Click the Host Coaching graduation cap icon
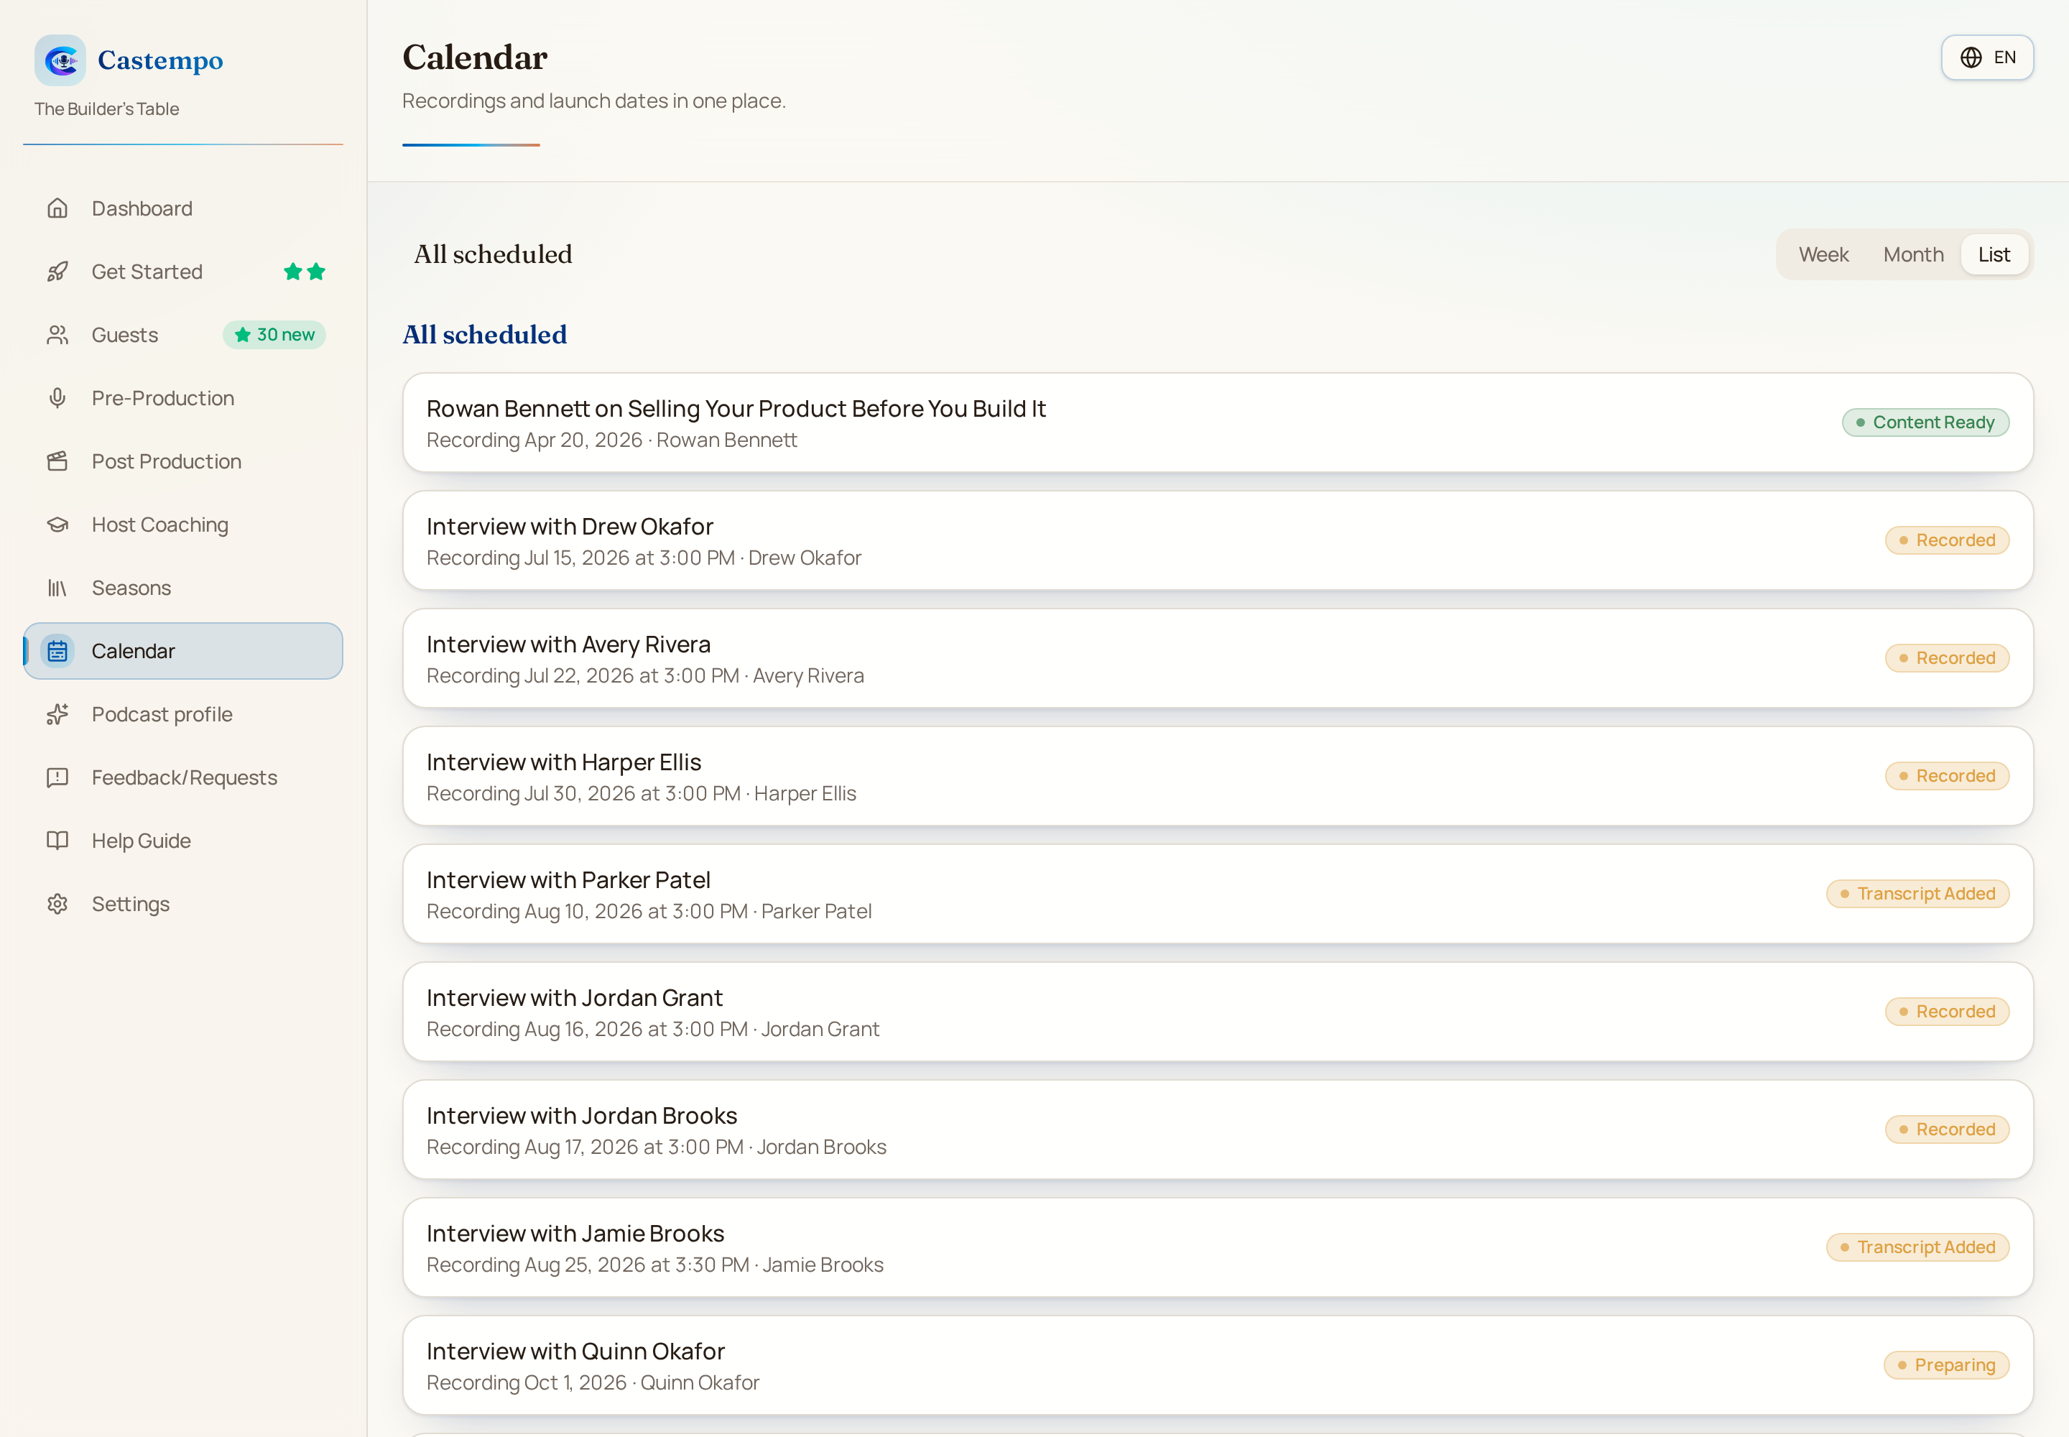This screenshot has height=1437, width=2069. coord(57,524)
